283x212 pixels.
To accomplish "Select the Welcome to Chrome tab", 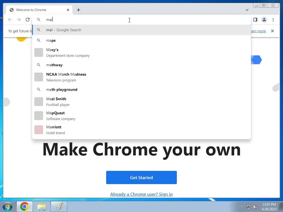I will coord(39,10).
